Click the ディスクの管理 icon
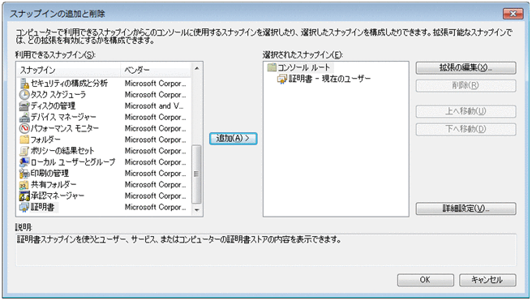The width and height of the screenshot is (532, 301). 24,105
